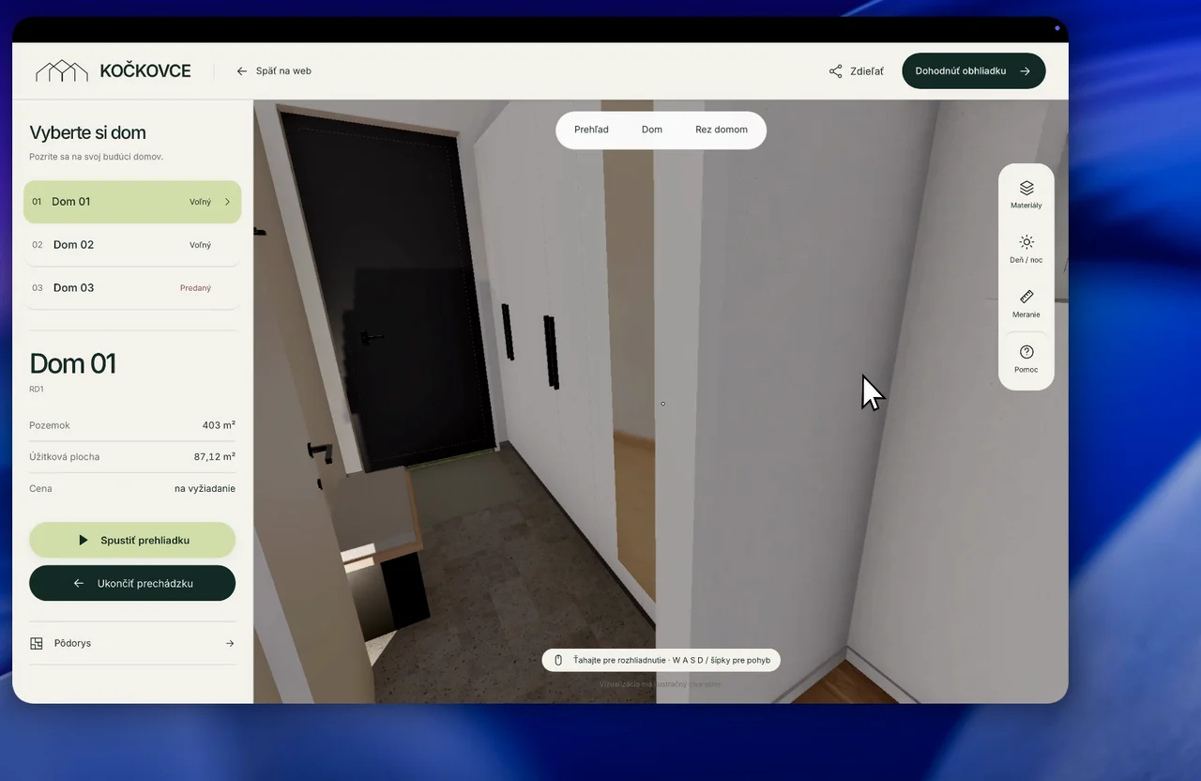This screenshot has width=1201, height=781.
Task: Click the Voľný status on Dom 02
Action: click(200, 245)
